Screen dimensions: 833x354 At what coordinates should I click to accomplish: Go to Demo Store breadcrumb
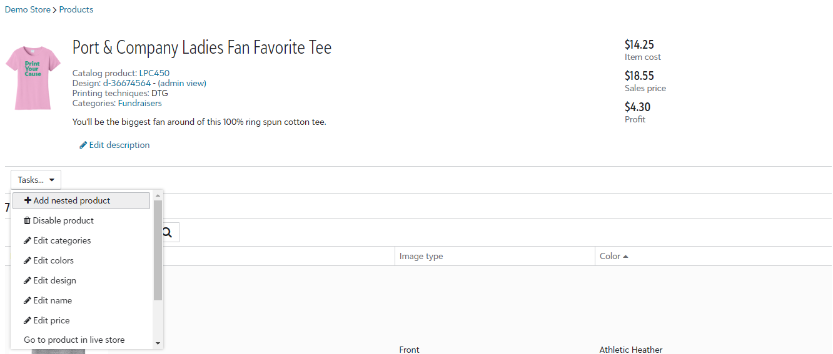28,9
